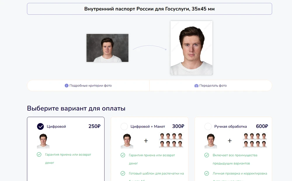Select the Ручная обработка radio option
The height and width of the screenshot is (181, 292).
click(208, 126)
